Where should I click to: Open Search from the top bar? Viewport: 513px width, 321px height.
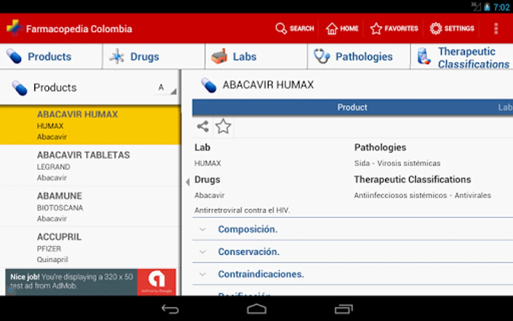pos(295,29)
